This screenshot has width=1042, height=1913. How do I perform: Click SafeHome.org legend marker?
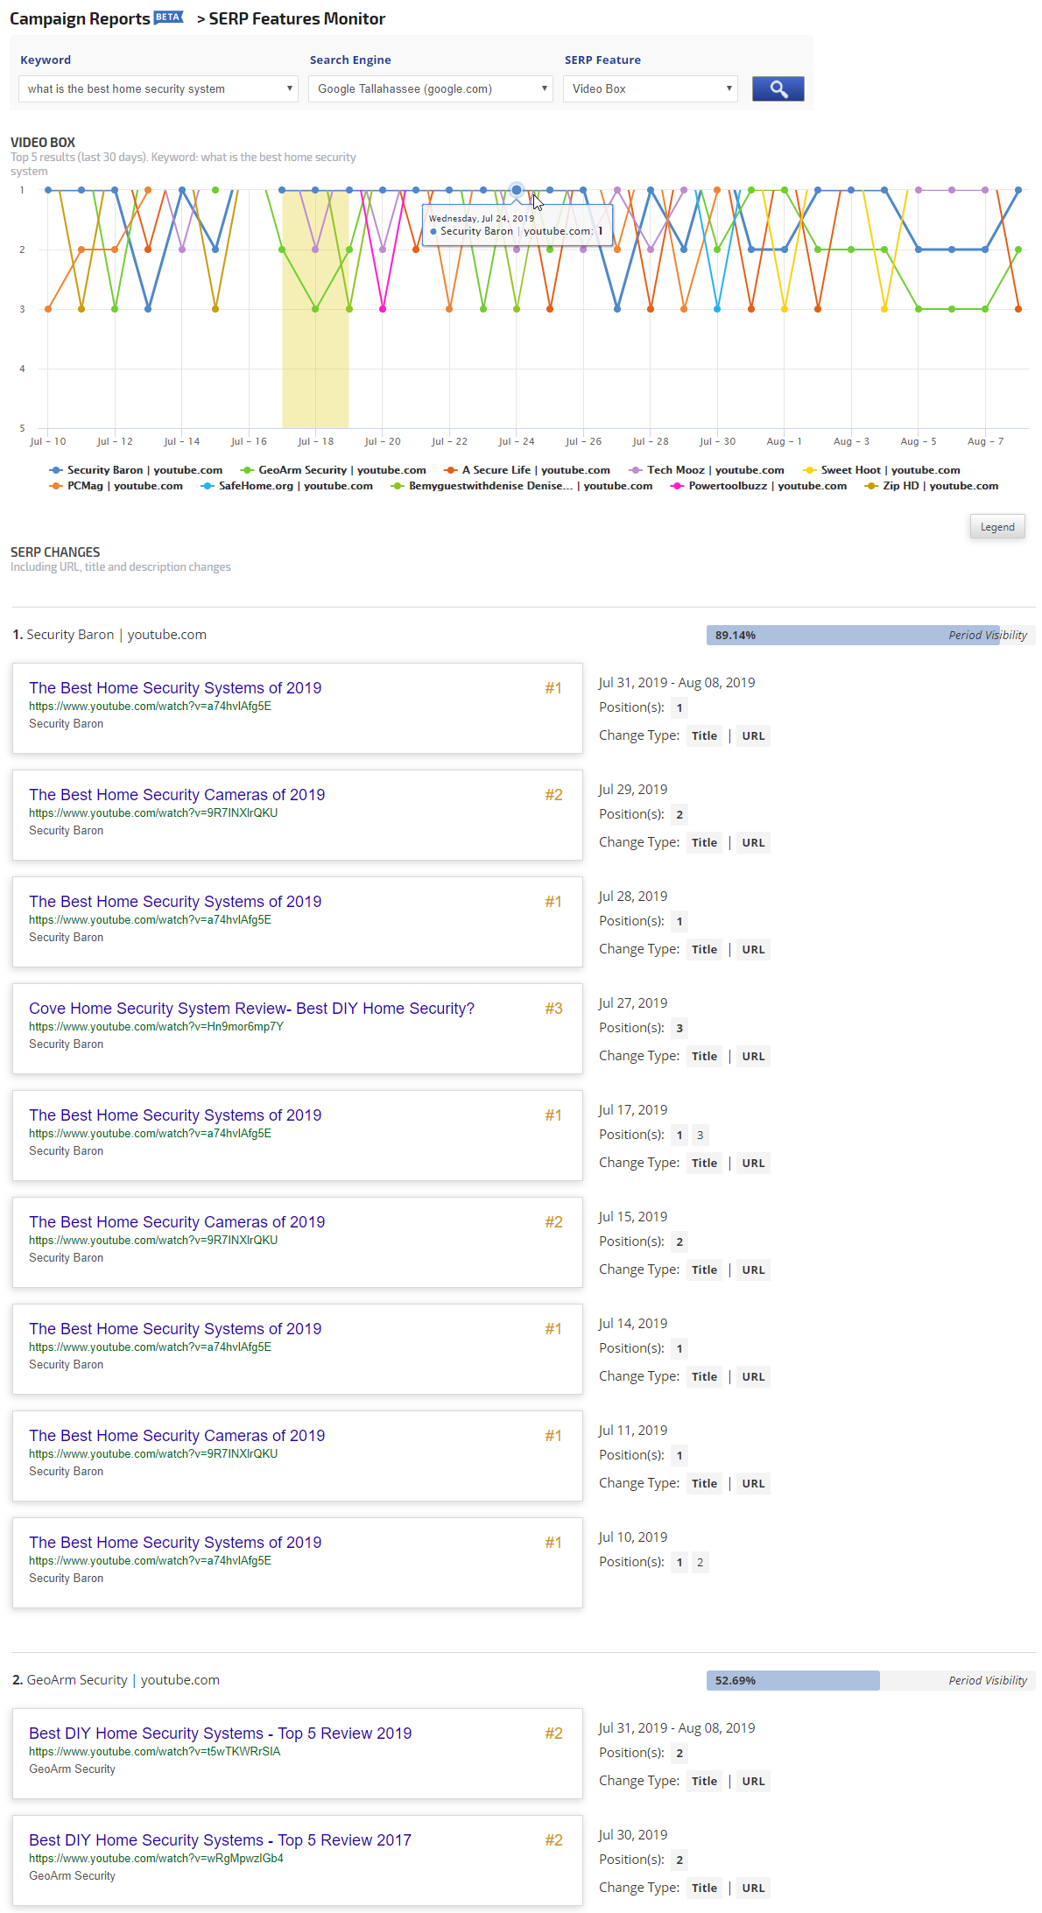(208, 486)
